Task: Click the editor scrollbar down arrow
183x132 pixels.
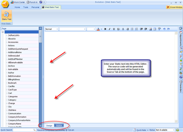Action: click(x=176, y=121)
